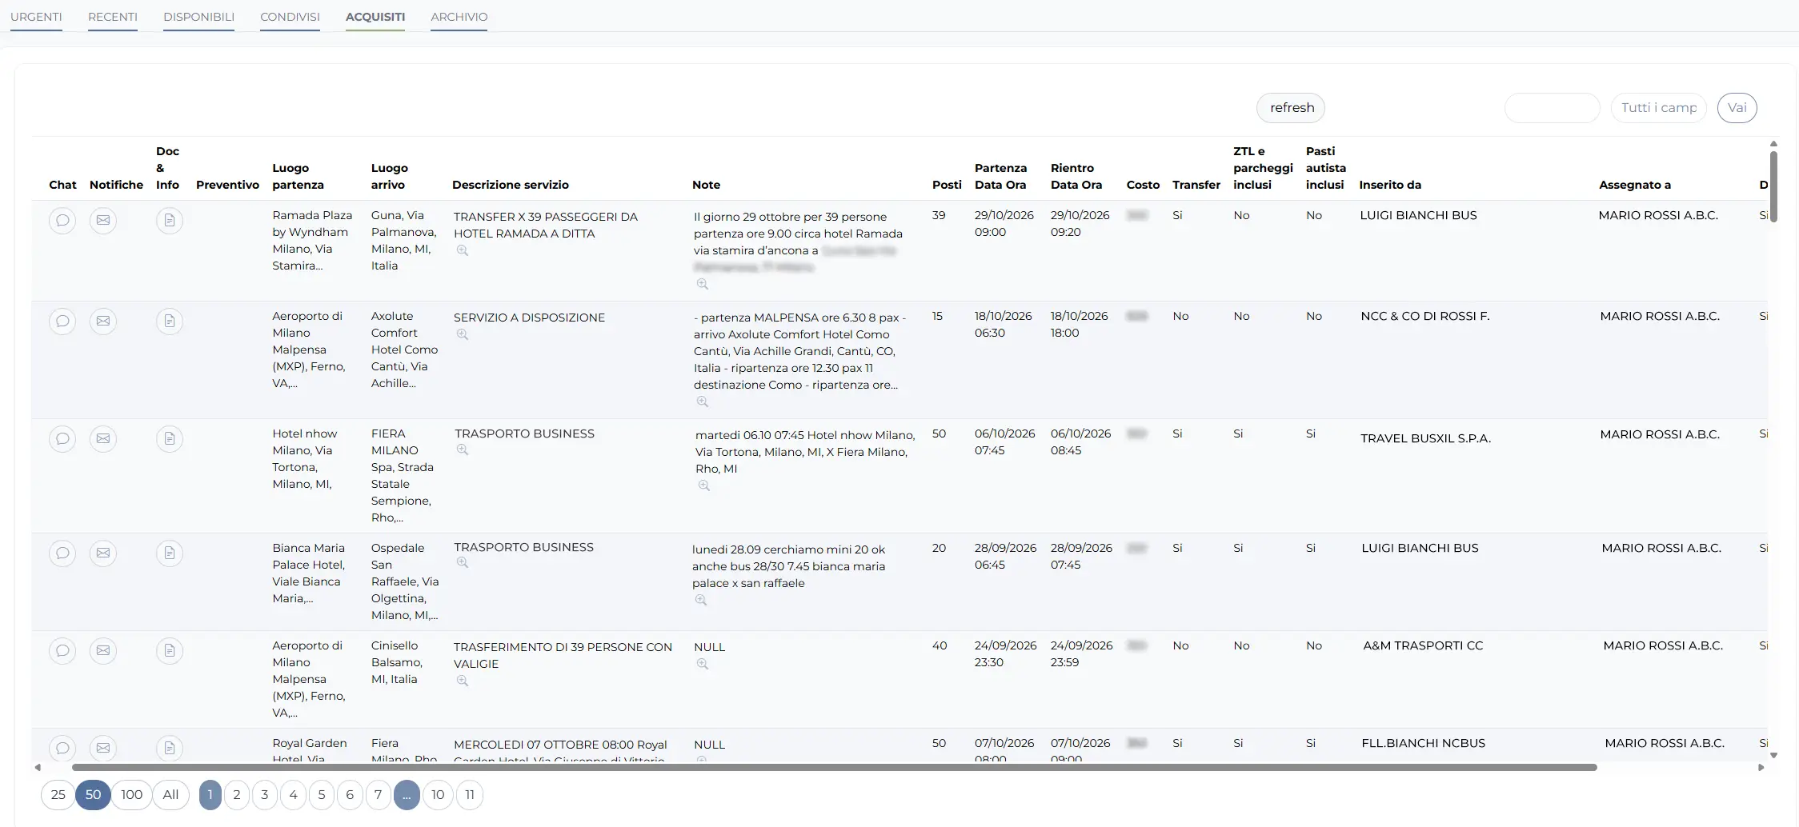
Task: Click the horizontal table scrollbar
Action: click(x=835, y=767)
